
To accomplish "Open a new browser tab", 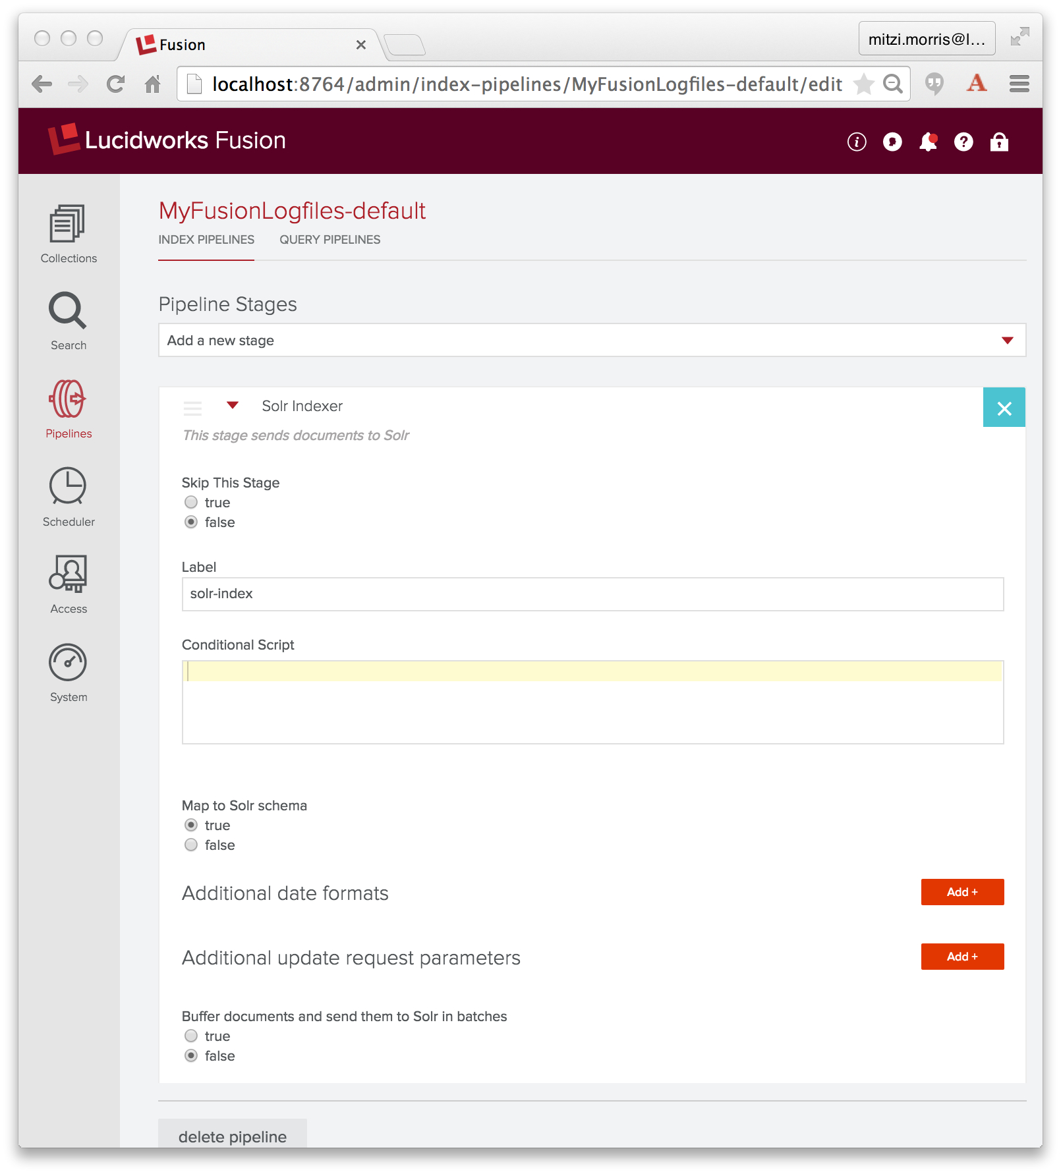I will 405,45.
